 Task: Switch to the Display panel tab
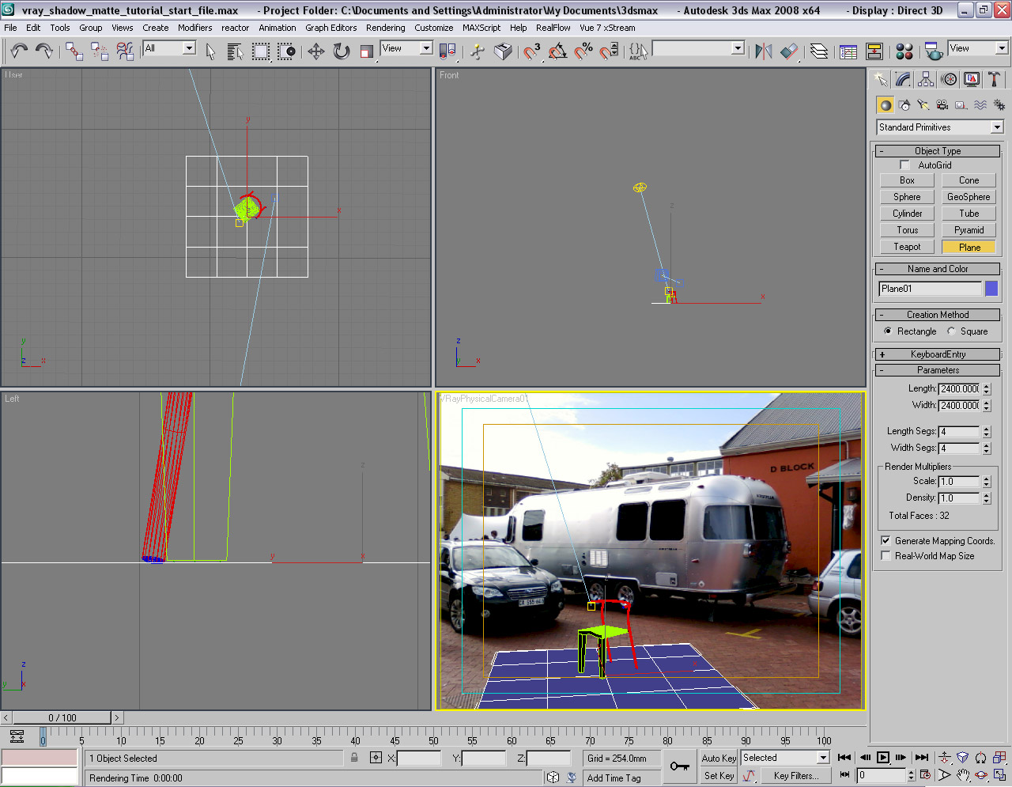[972, 79]
